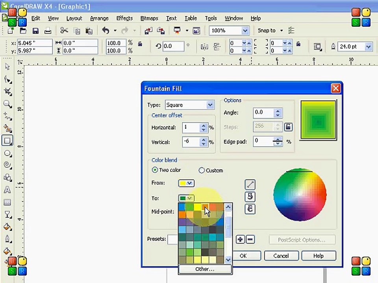Click the Export icon

click(x=161, y=31)
